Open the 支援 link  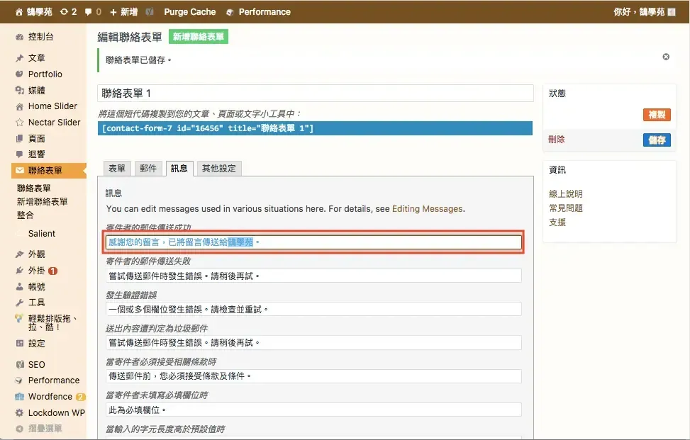click(x=557, y=222)
